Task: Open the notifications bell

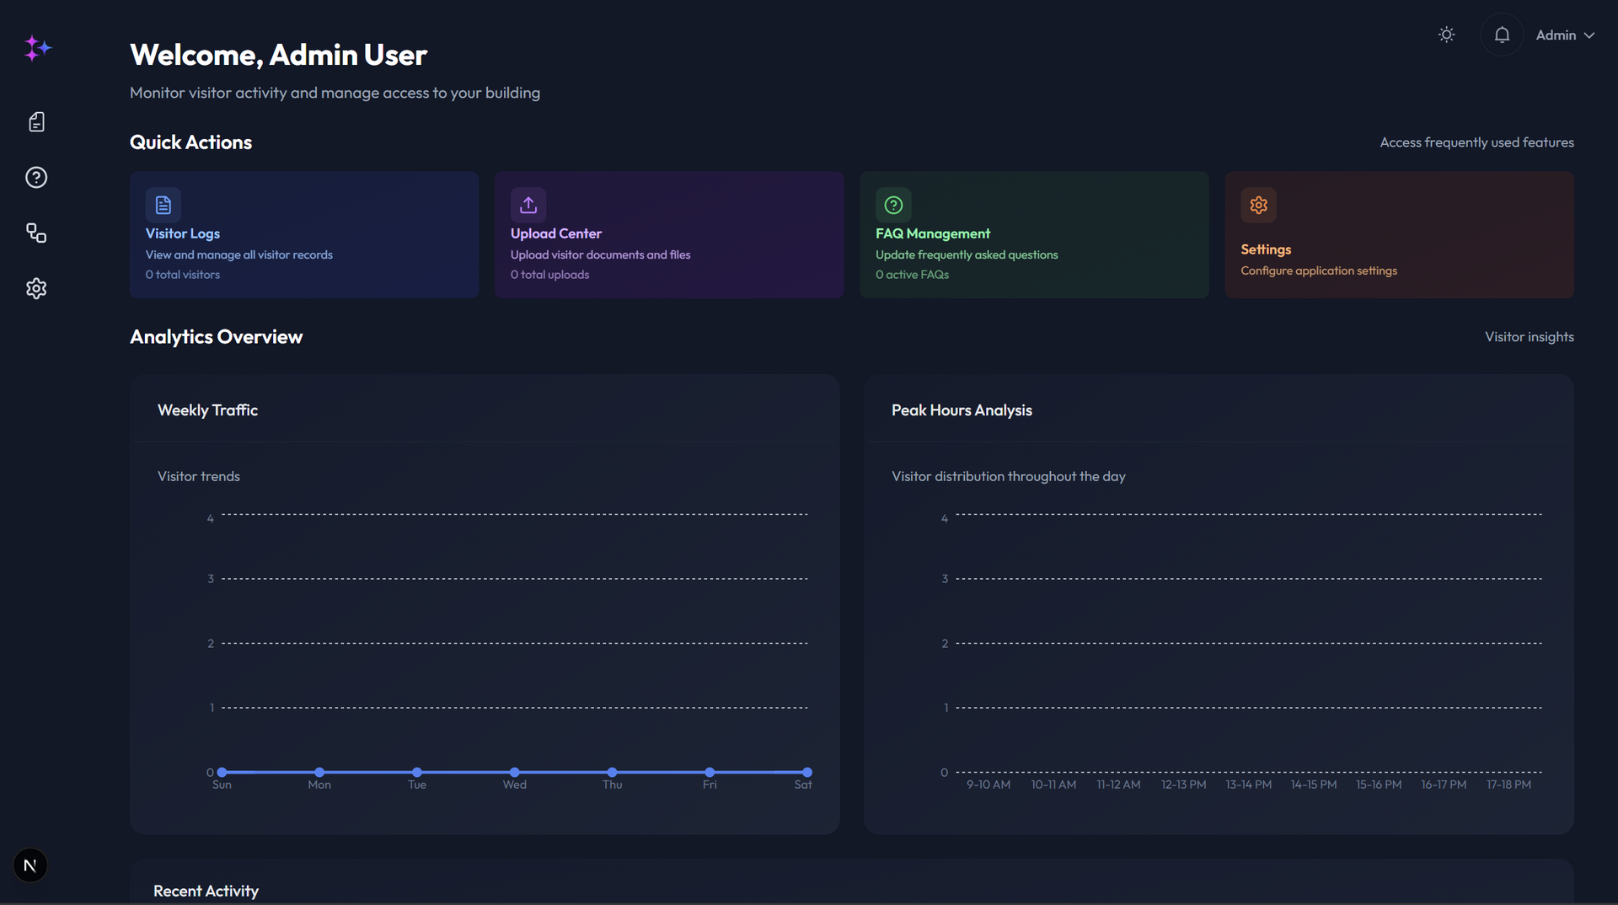Action: 1502,35
